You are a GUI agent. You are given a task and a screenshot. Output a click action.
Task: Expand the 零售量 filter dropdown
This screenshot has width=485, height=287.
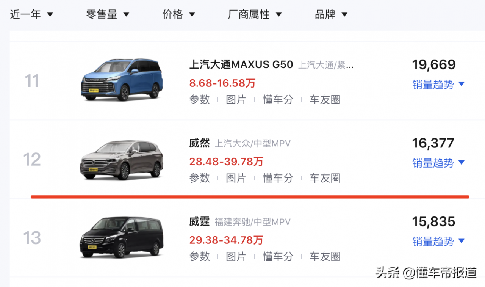(x=108, y=14)
